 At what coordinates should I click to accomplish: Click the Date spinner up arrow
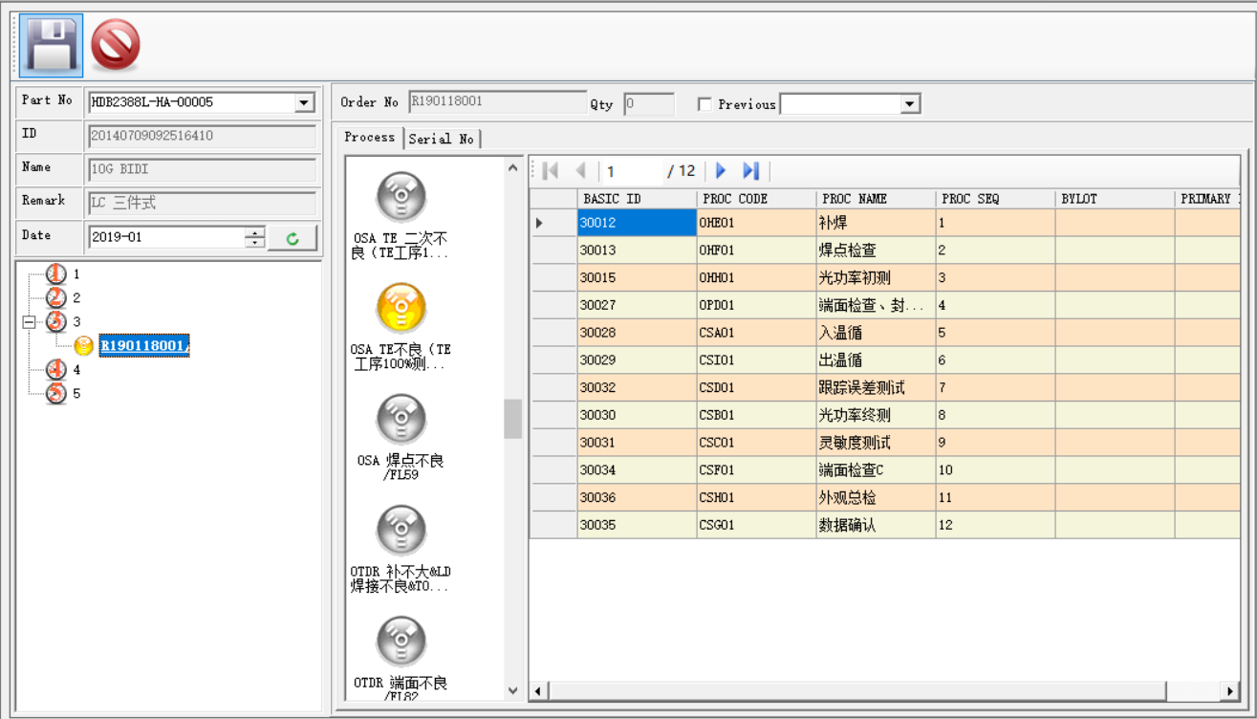(x=254, y=232)
